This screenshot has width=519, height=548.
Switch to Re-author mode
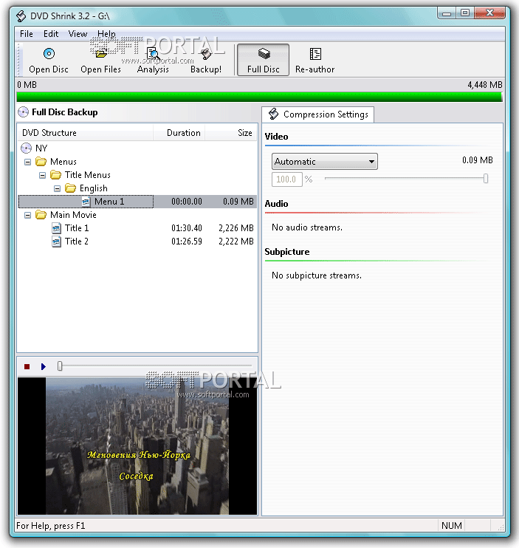[315, 60]
